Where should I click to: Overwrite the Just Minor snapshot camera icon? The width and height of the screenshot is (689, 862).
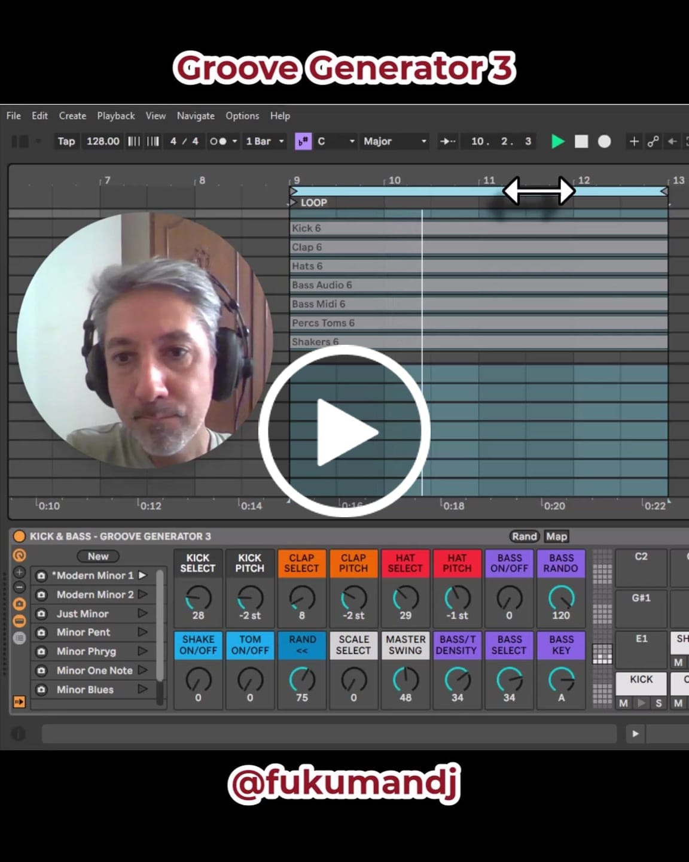point(41,614)
